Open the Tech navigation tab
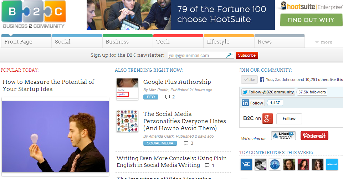Image resolution: width=343 pixels, height=179 pixels. click(178, 41)
